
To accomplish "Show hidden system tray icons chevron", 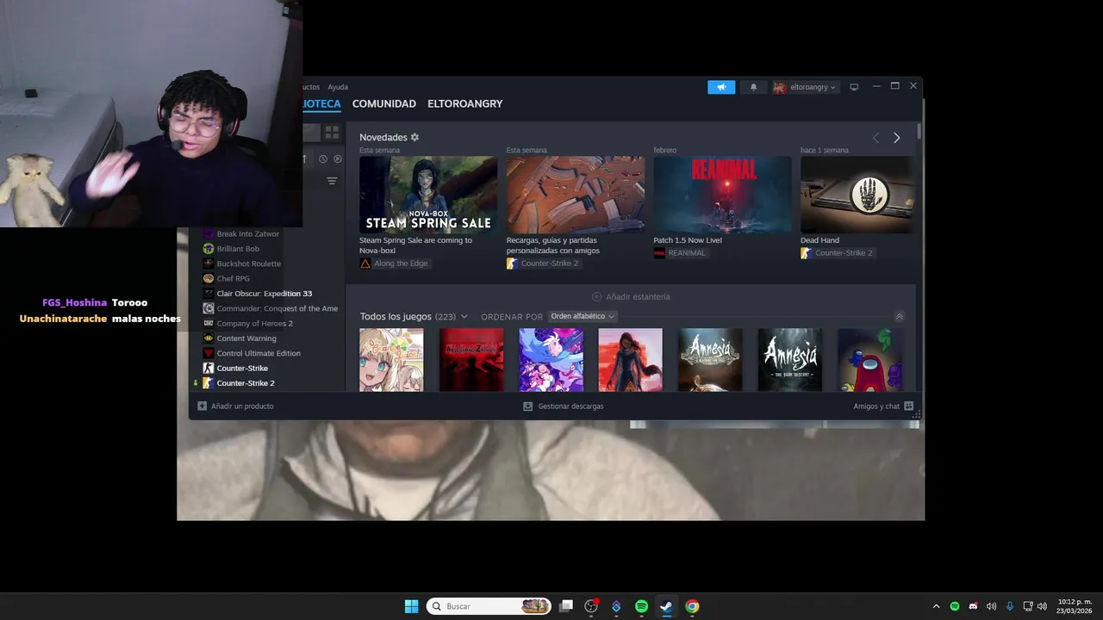I will (937, 606).
